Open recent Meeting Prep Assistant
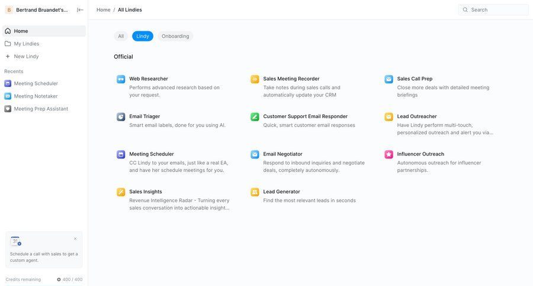The image size is (533, 286). pyautogui.click(x=44, y=109)
